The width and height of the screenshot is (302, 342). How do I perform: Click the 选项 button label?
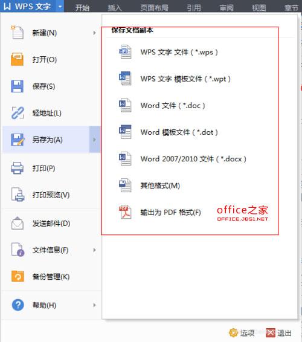[x=247, y=333]
